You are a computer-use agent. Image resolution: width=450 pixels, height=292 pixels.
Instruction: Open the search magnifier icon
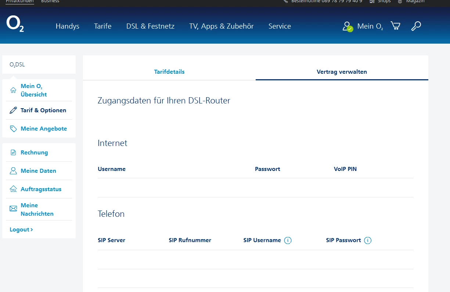[416, 26]
